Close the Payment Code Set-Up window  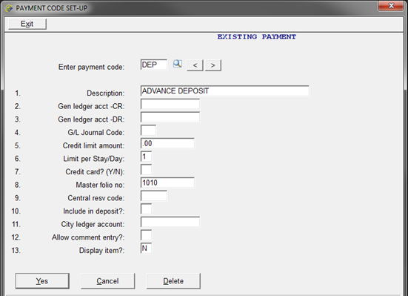pos(390,6)
